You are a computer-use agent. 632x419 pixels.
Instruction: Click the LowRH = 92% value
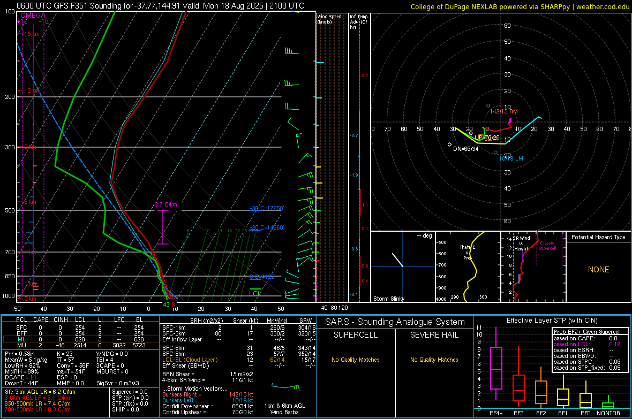22,365
